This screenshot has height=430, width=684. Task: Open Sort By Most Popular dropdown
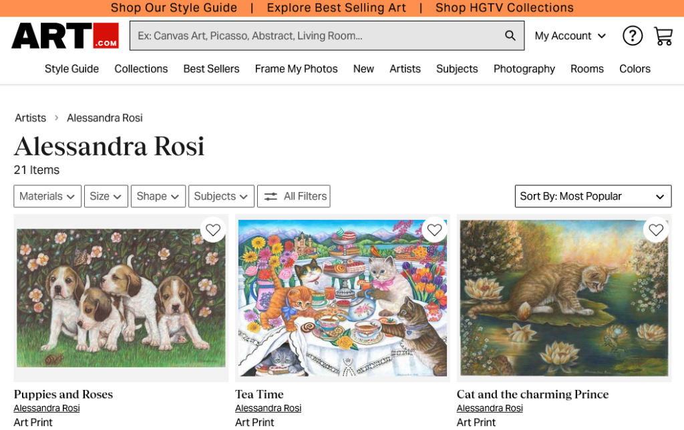click(x=592, y=196)
